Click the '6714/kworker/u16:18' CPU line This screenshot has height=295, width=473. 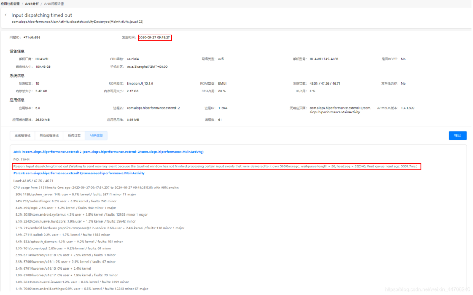(65, 255)
